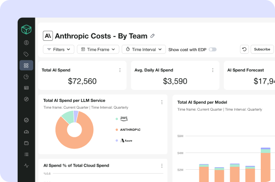Open the verified badge sidebar icon
The width and height of the screenshot is (275, 182).
pos(27,120)
